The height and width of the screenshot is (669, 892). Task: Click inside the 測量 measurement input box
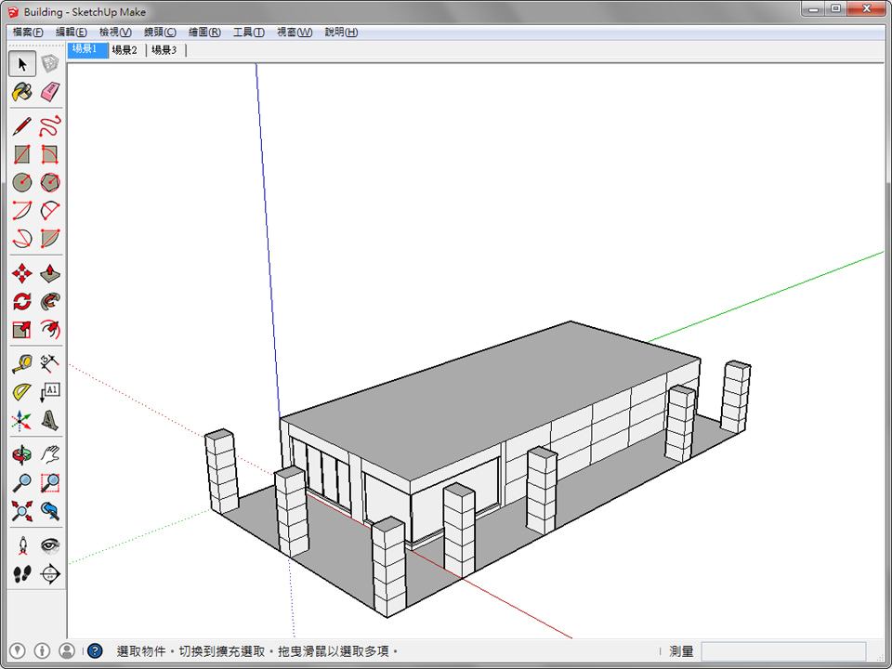[783, 651]
